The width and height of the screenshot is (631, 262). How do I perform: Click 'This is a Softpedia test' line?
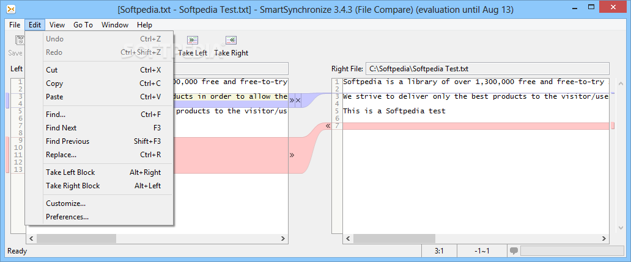pos(394,111)
